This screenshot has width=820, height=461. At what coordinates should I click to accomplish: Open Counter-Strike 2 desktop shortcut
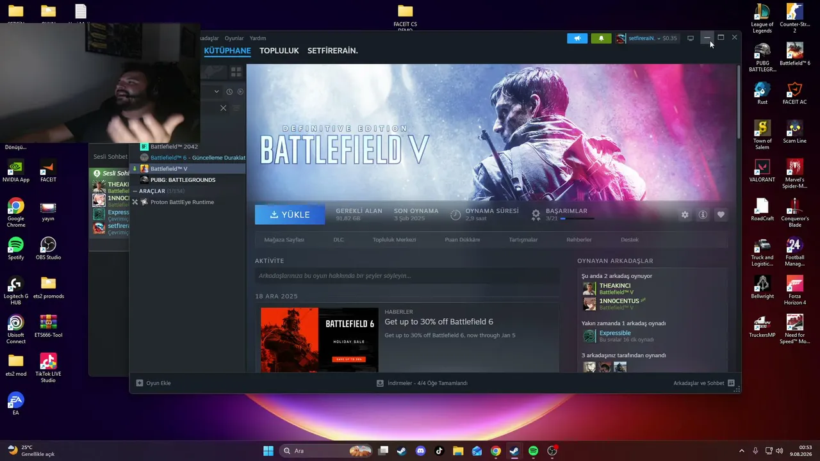coord(795,19)
